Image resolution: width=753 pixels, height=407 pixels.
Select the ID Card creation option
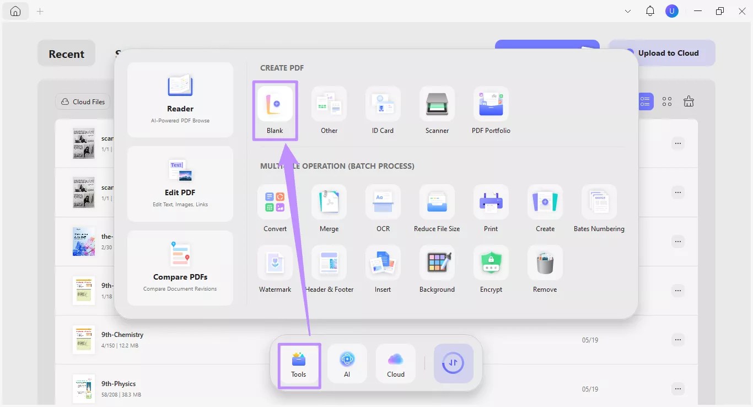pos(383,110)
